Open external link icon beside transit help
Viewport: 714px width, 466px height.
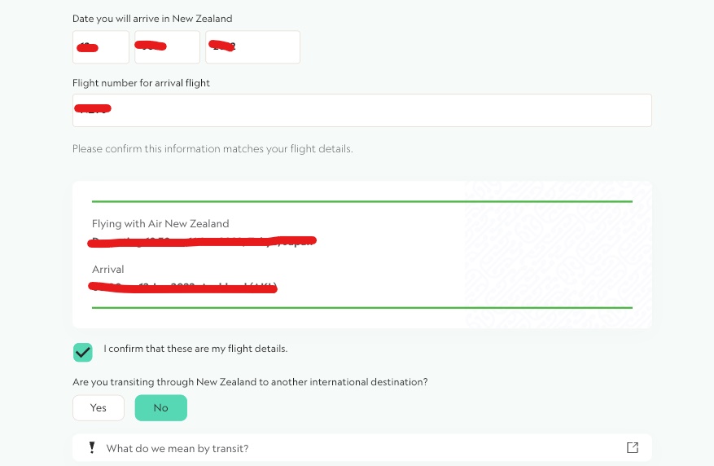633,447
